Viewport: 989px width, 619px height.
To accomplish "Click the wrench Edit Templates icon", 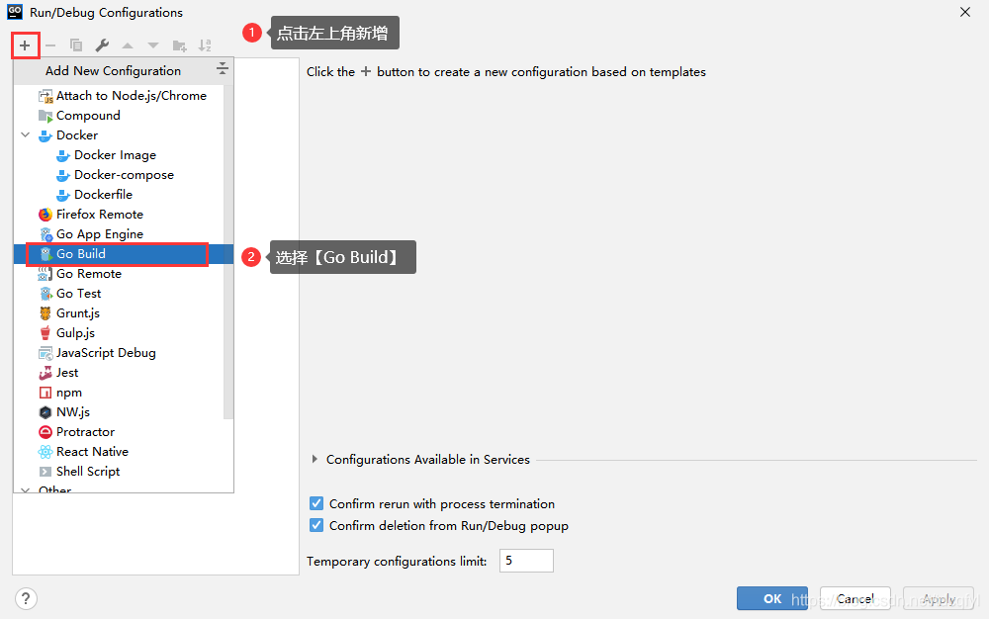I will pyautogui.click(x=102, y=45).
